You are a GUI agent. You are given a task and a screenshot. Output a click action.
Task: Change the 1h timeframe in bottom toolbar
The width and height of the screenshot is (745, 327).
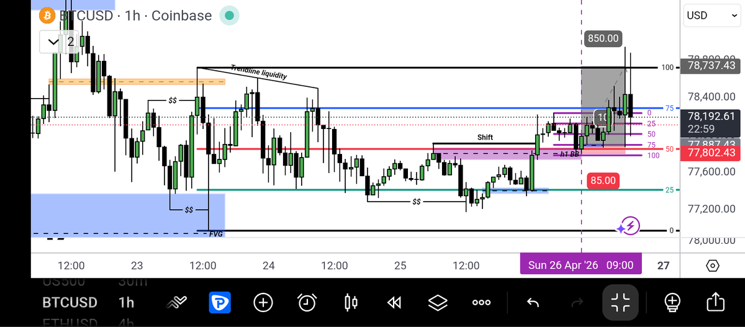[126, 302]
